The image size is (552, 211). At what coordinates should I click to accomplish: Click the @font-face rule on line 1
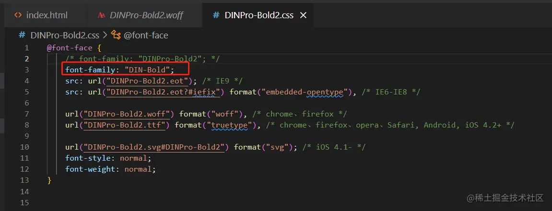[x=70, y=48]
